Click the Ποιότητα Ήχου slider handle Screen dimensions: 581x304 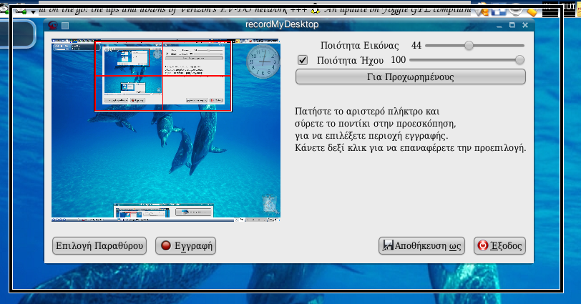tap(519, 60)
